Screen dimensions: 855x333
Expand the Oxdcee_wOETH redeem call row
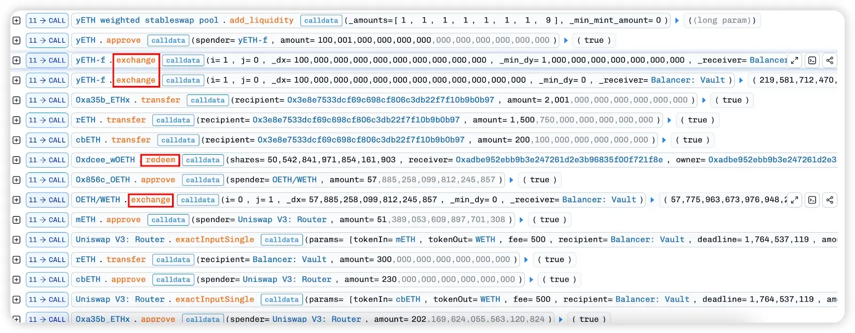[x=17, y=160]
